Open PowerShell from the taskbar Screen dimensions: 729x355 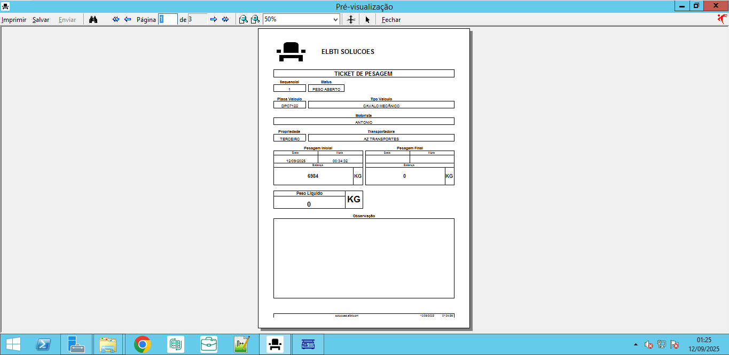43,344
